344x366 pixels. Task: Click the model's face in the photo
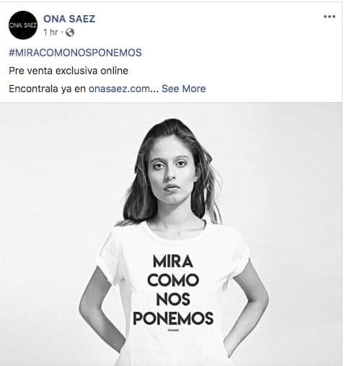coord(171,171)
